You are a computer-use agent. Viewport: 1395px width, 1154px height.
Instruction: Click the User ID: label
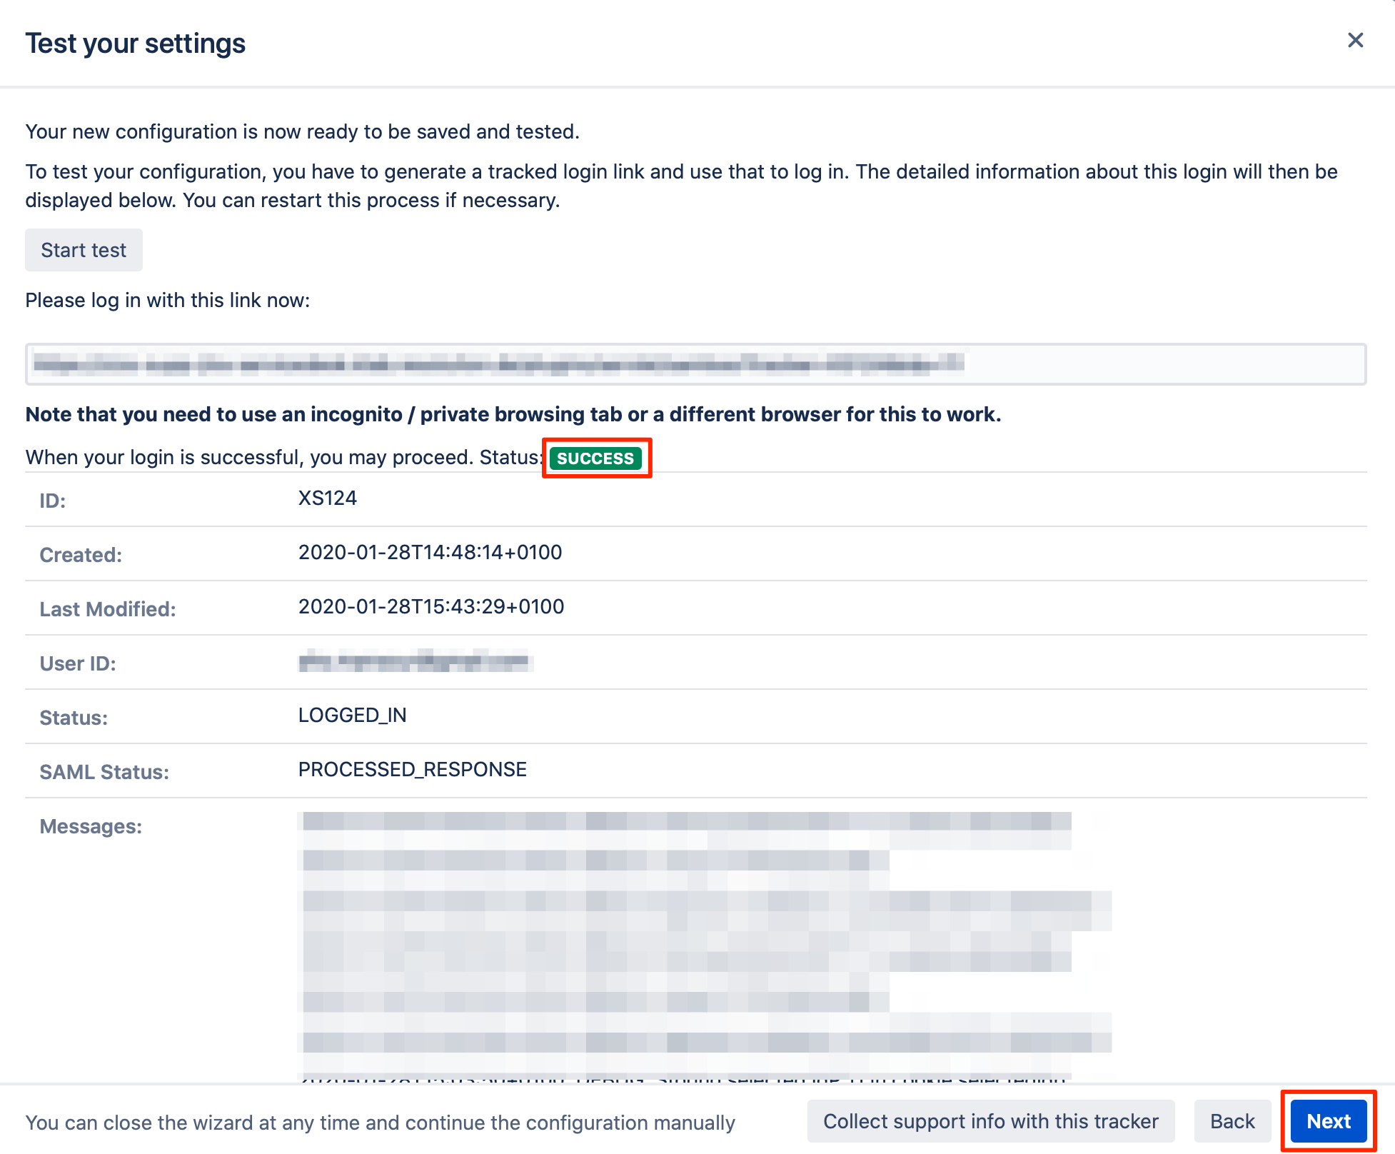[78, 663]
